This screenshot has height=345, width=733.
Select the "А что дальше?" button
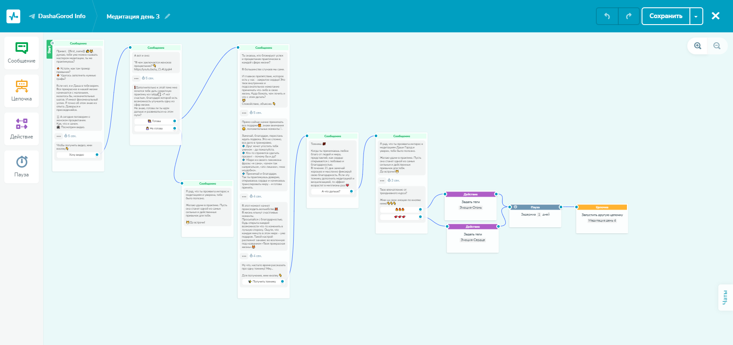coord(331,191)
